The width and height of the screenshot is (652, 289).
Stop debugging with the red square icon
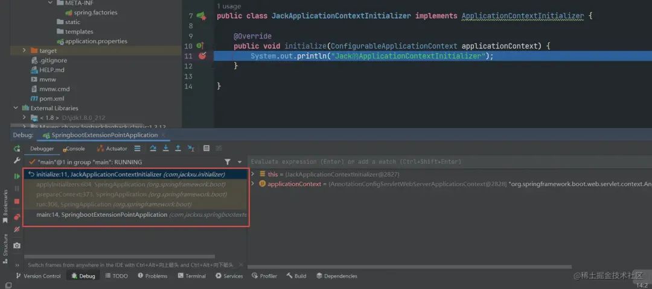click(x=17, y=201)
